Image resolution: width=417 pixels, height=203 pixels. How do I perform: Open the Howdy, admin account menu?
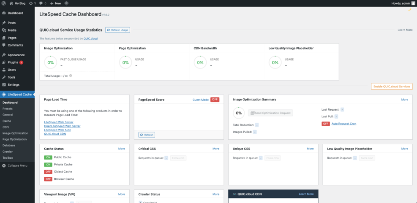403,3
